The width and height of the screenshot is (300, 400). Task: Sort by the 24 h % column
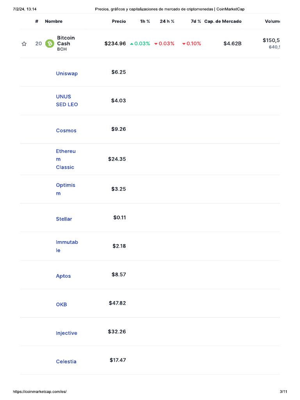click(x=167, y=21)
